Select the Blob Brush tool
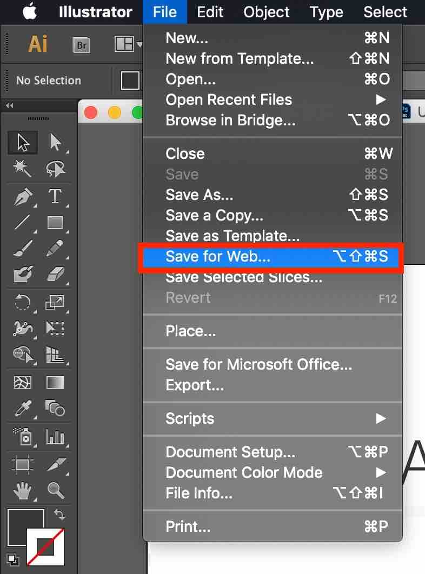Viewport: 425px width, 574px height. pyautogui.click(x=23, y=274)
